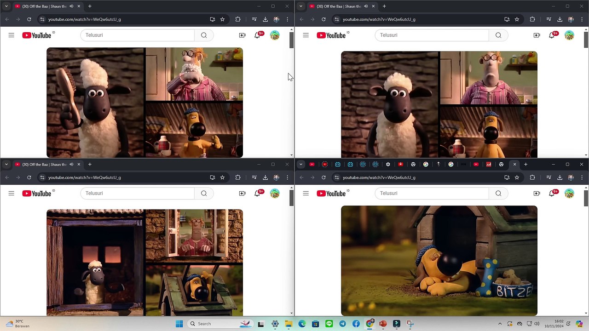Click the Telusuri search field in the bottom-right window
Screen dimensions: 589x331
click(x=432, y=194)
